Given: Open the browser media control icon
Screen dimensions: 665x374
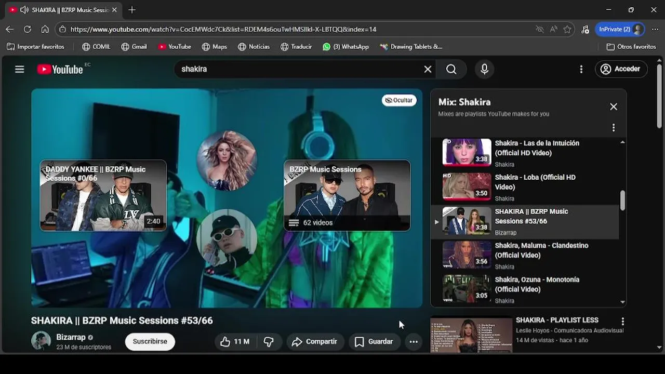Looking at the screenshot, I should point(585,29).
